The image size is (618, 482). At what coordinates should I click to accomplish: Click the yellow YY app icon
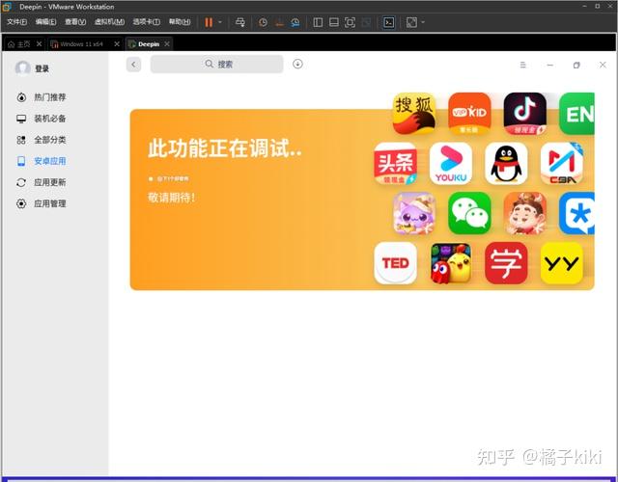point(562,263)
